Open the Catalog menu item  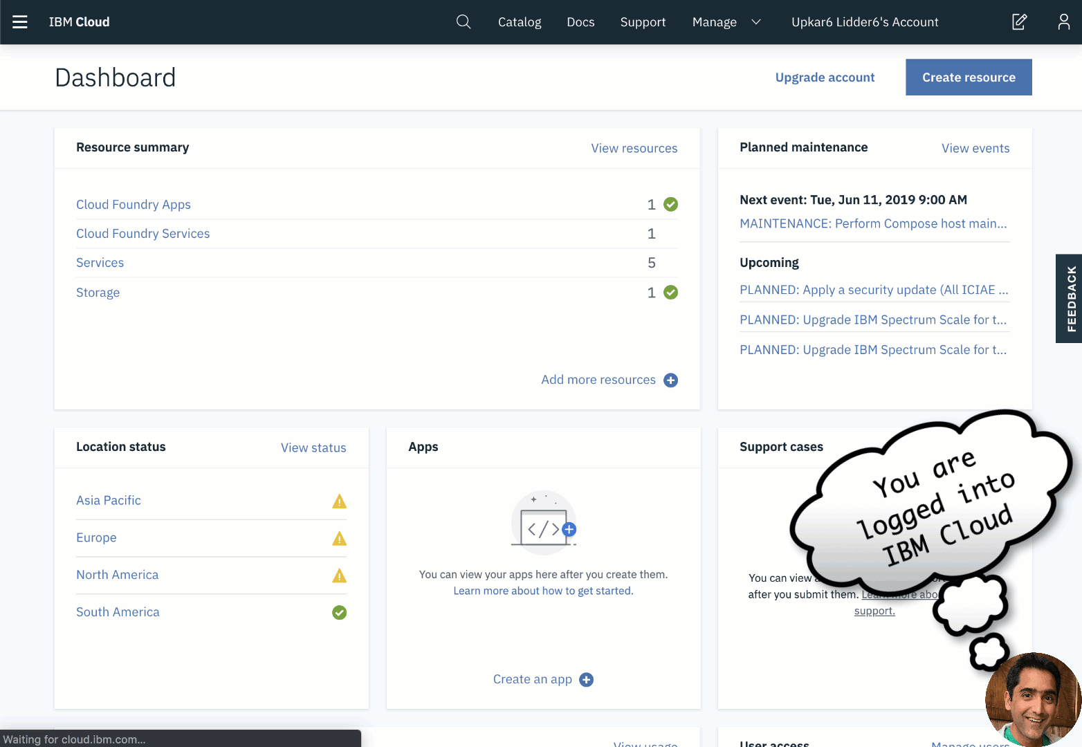520,22
